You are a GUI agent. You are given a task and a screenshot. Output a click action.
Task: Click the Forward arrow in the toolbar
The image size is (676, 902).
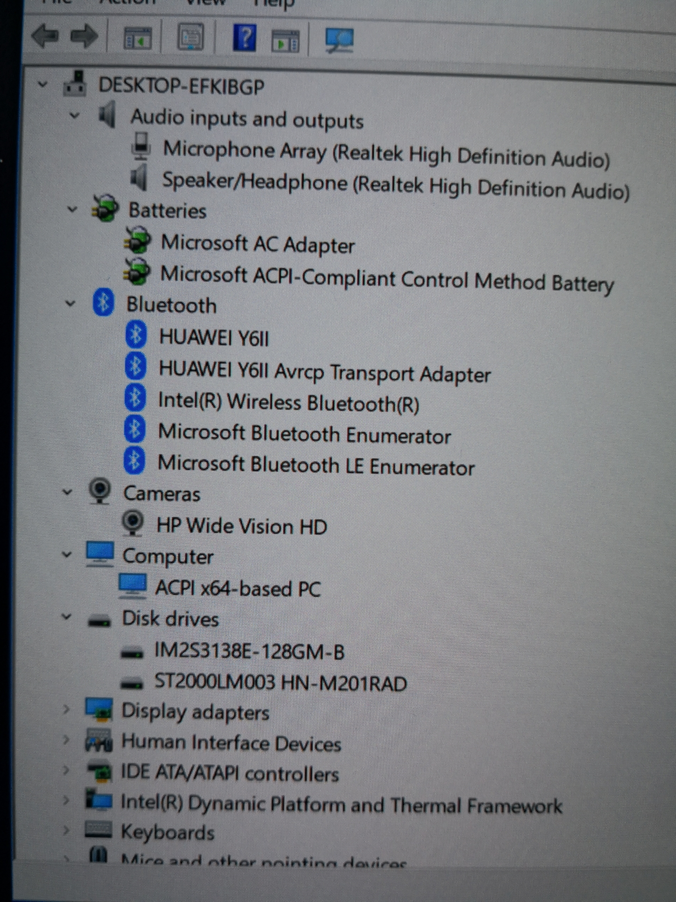[x=84, y=36]
